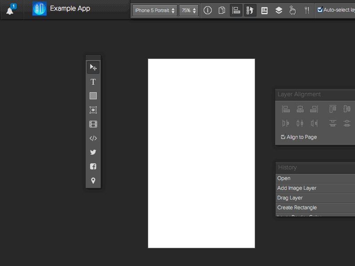The image size is (355, 266).
Task: Open the iPhone 5 Portrait device dropdown
Action: [x=154, y=11]
